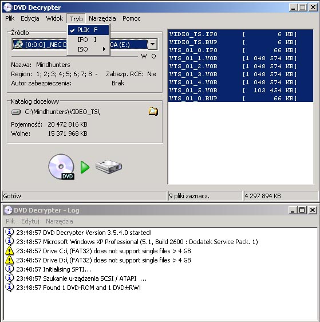The width and height of the screenshot is (320, 322).
Task: Browse for destination folder with folder icon
Action: pyautogui.click(x=153, y=111)
